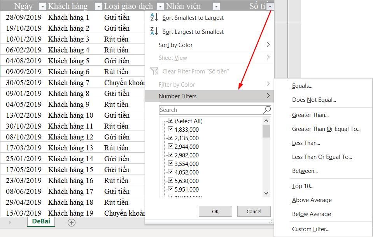This screenshot has height=237, width=373.
Task: Uncheck the 5,630,000 checkbox
Action: tap(171, 180)
